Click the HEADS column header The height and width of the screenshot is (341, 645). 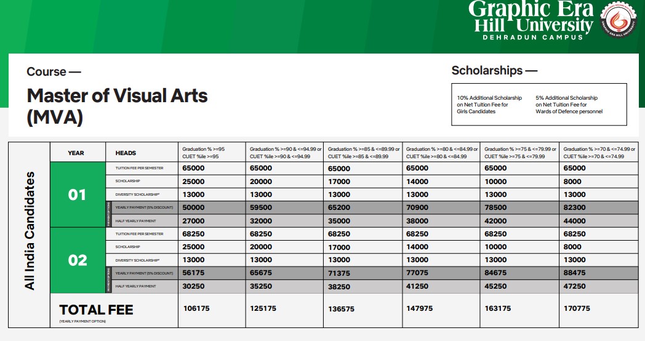tap(126, 153)
